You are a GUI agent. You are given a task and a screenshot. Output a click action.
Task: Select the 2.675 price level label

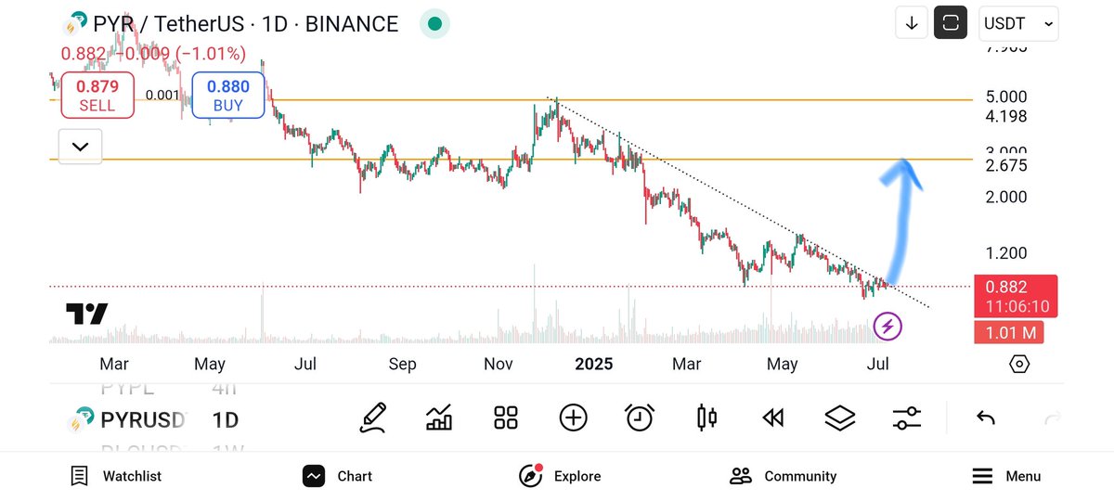coord(1007,165)
